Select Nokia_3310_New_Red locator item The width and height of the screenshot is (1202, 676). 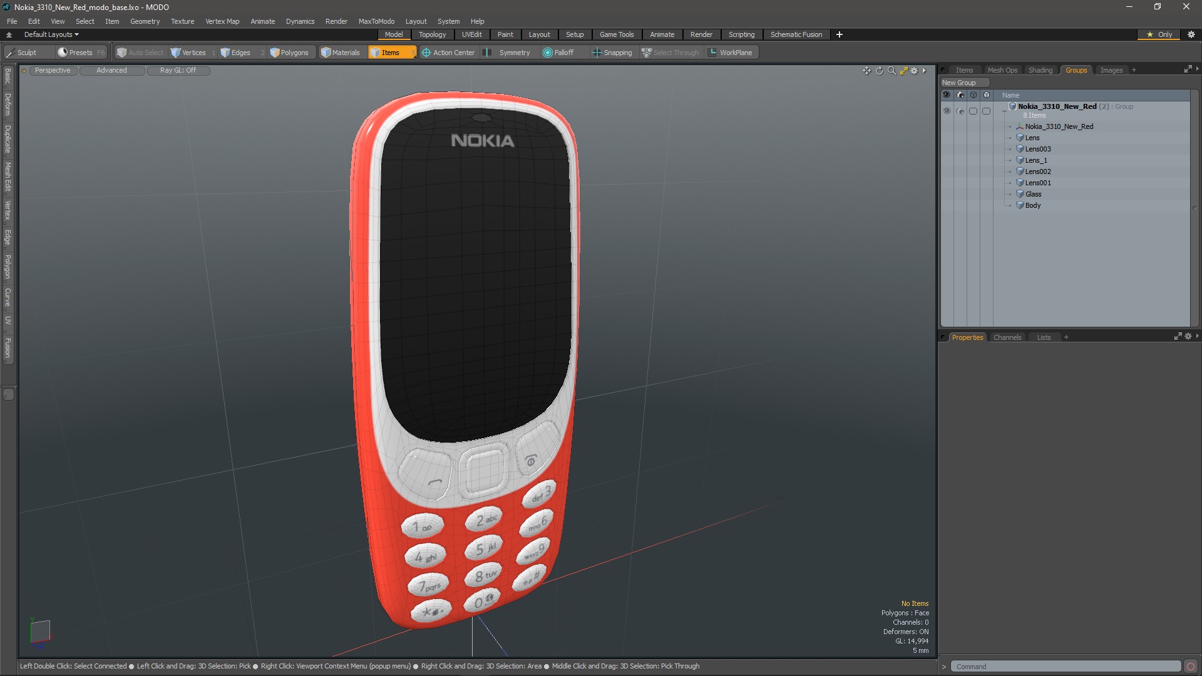(x=1059, y=126)
